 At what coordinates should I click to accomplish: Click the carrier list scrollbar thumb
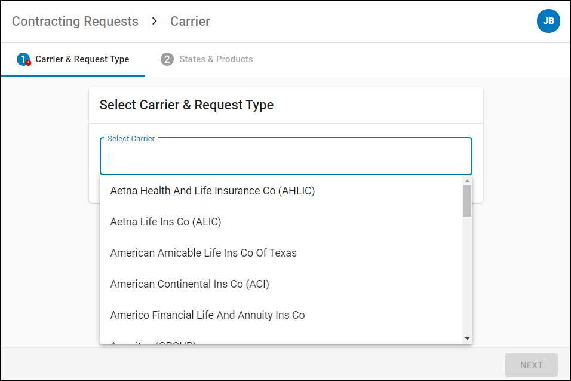point(467,201)
